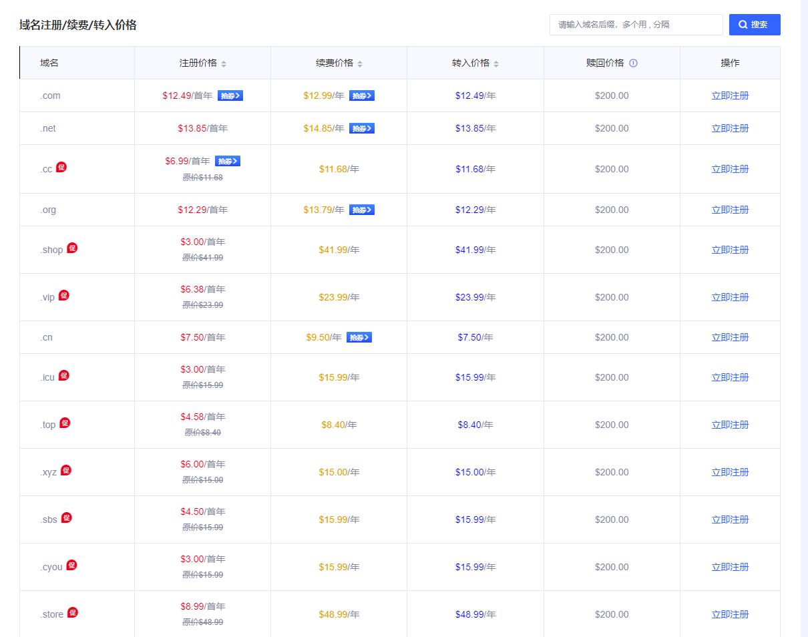Image resolution: width=808 pixels, height=637 pixels.
Task: Click the coupon tag in .net renewal price
Action: pyautogui.click(x=362, y=129)
